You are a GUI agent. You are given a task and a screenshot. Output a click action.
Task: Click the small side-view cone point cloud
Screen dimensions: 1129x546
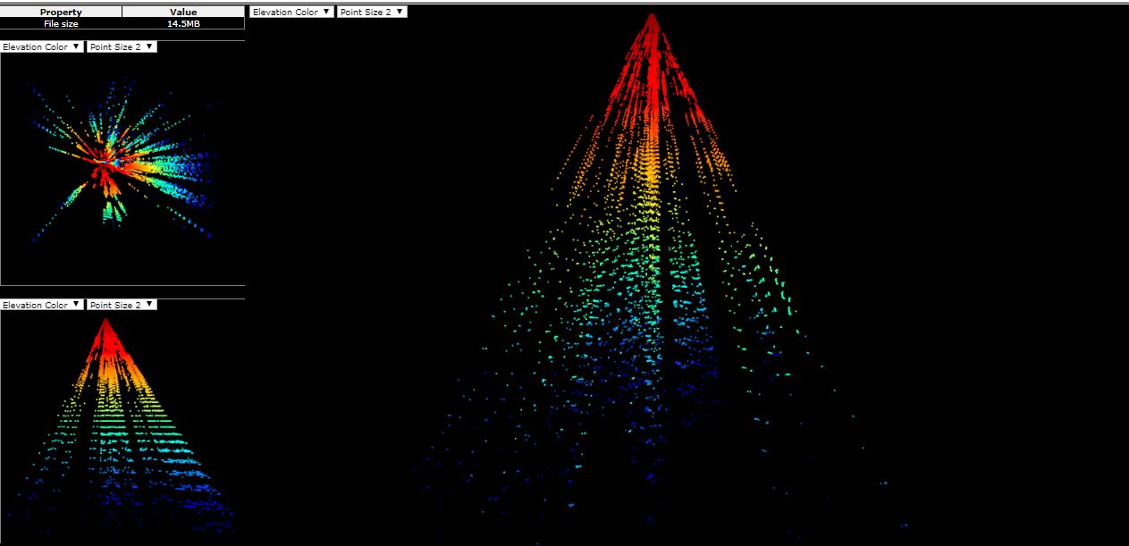pos(122,428)
